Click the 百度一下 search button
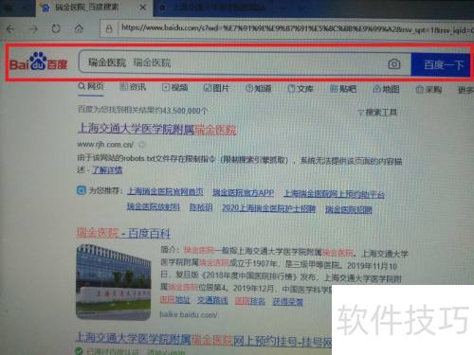Viewport: 474px width, 355px height. pyautogui.click(x=442, y=65)
